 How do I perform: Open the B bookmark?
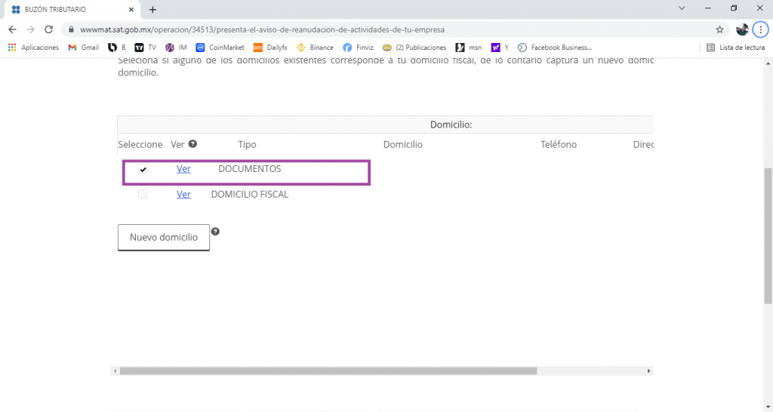(117, 48)
